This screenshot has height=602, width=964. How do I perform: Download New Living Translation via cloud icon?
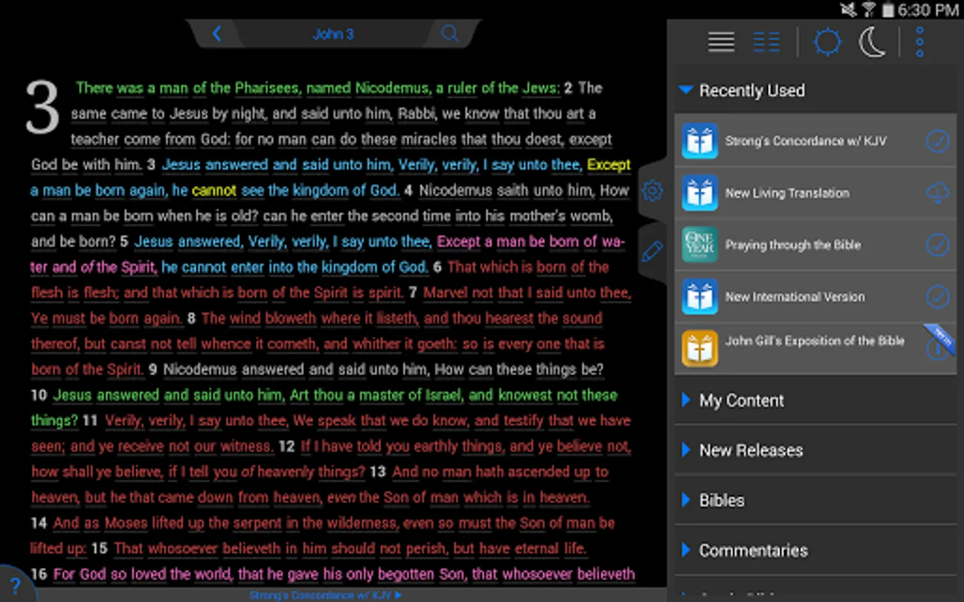point(938,193)
